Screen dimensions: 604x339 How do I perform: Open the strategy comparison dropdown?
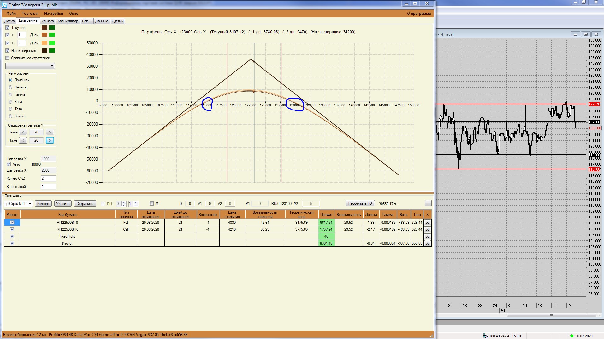(30, 66)
